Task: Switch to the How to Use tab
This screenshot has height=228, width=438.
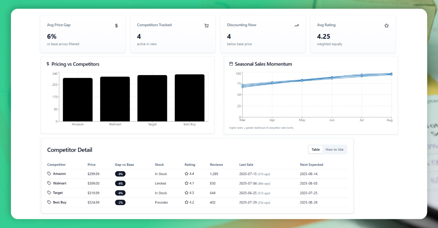Action: point(335,150)
